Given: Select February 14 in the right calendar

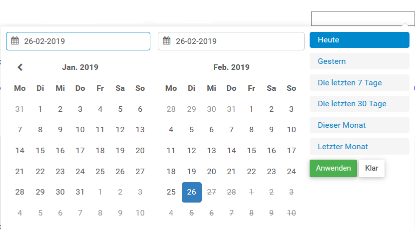Looking at the screenshot, I should [231, 150].
